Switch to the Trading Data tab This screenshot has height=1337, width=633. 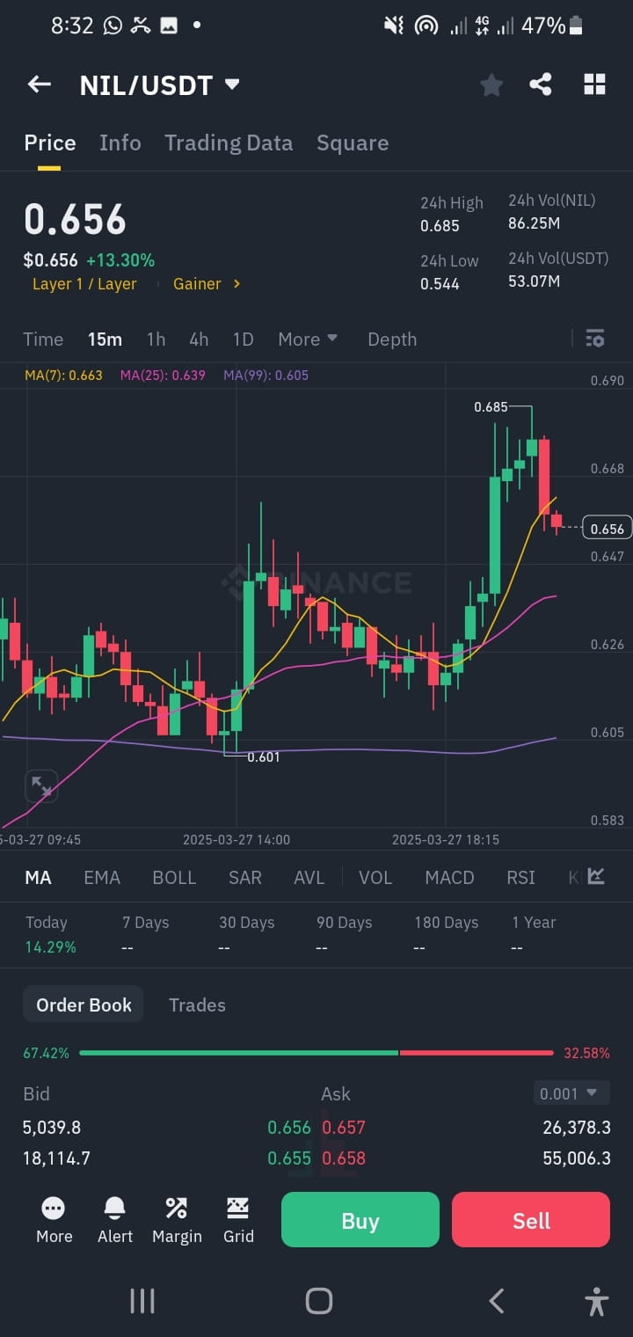coord(229,142)
